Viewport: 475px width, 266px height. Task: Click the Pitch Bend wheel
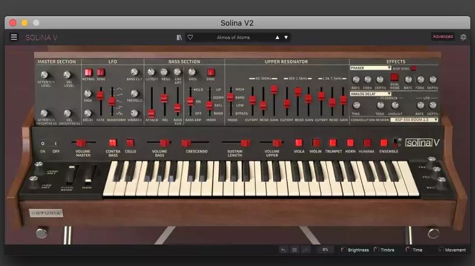[72, 175]
